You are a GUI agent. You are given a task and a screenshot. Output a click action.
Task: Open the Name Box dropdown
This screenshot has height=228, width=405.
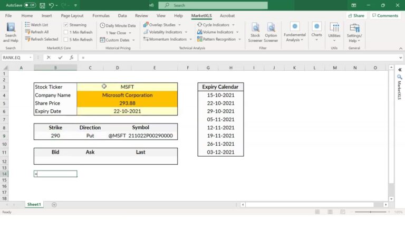(x=31, y=58)
